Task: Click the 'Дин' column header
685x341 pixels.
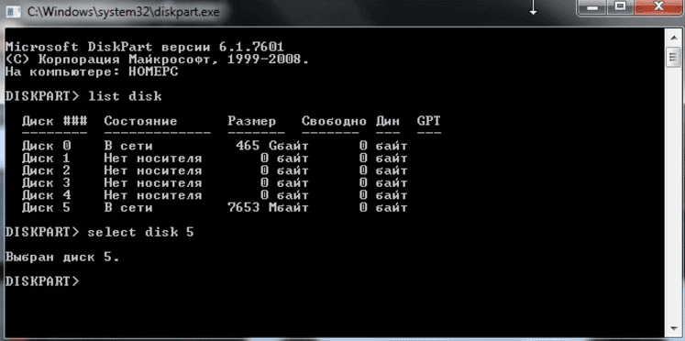Action: point(388,121)
